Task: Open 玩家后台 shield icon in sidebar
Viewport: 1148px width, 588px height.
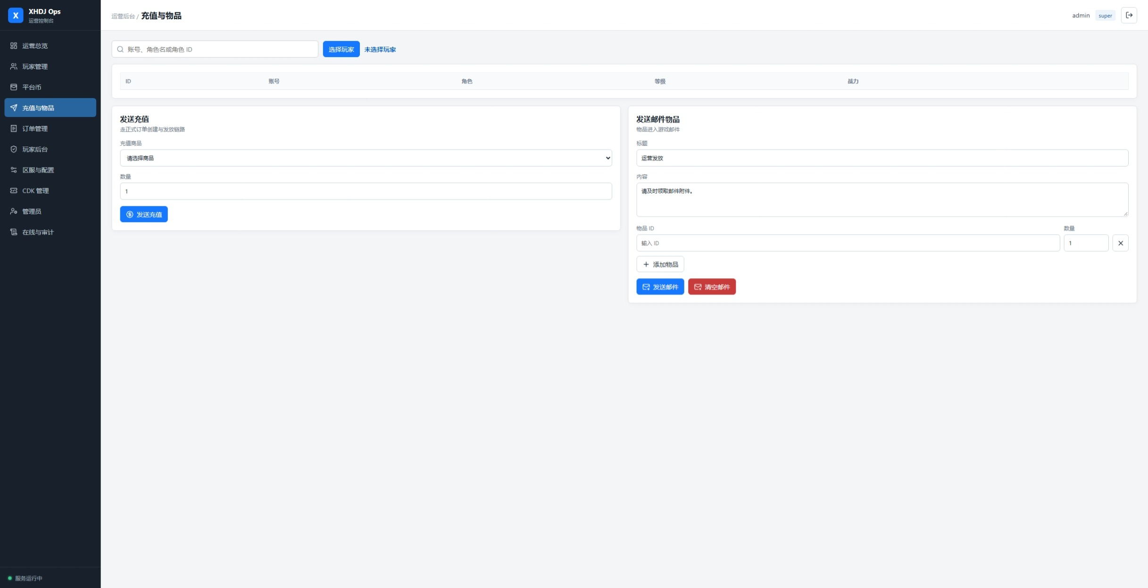Action: tap(14, 149)
